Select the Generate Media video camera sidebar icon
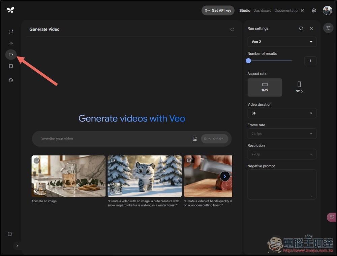 tap(11, 54)
